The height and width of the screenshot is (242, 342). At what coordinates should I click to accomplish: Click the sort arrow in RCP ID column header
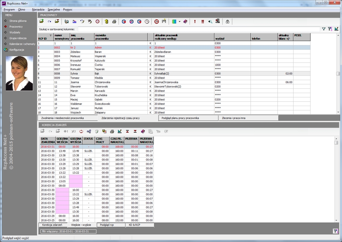pos(50,35)
